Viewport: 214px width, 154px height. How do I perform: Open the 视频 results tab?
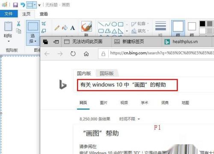[124, 103]
